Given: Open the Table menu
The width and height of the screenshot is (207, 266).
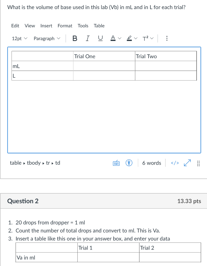Looking at the screenshot, I should [x=99, y=26].
